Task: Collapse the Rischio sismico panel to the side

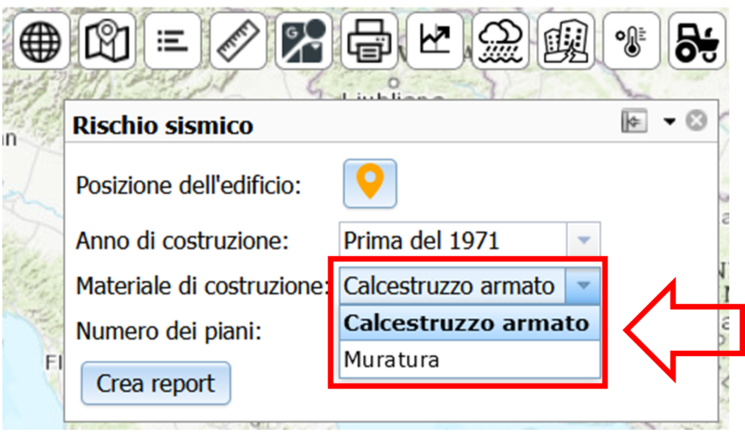Action: coord(634,121)
